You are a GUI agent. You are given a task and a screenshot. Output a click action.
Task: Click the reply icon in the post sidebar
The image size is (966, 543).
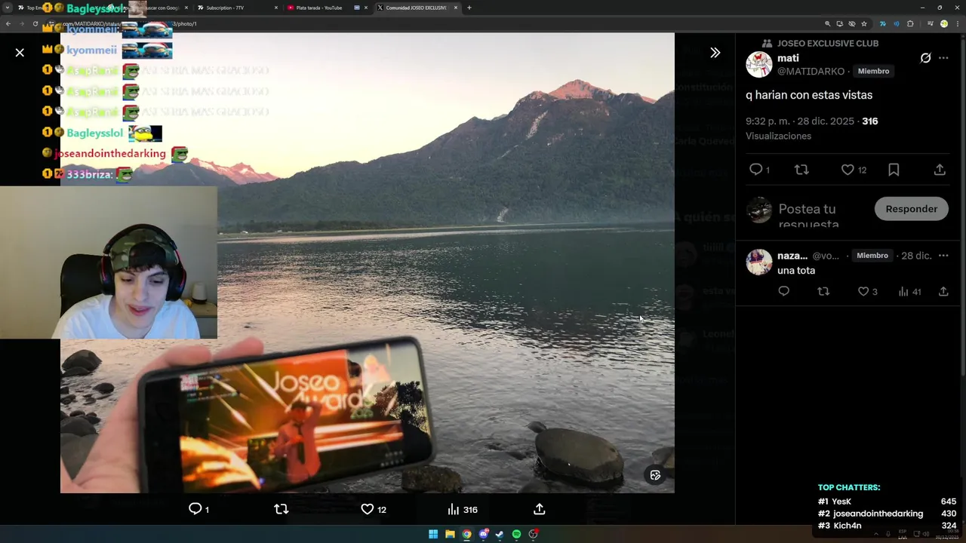755,170
